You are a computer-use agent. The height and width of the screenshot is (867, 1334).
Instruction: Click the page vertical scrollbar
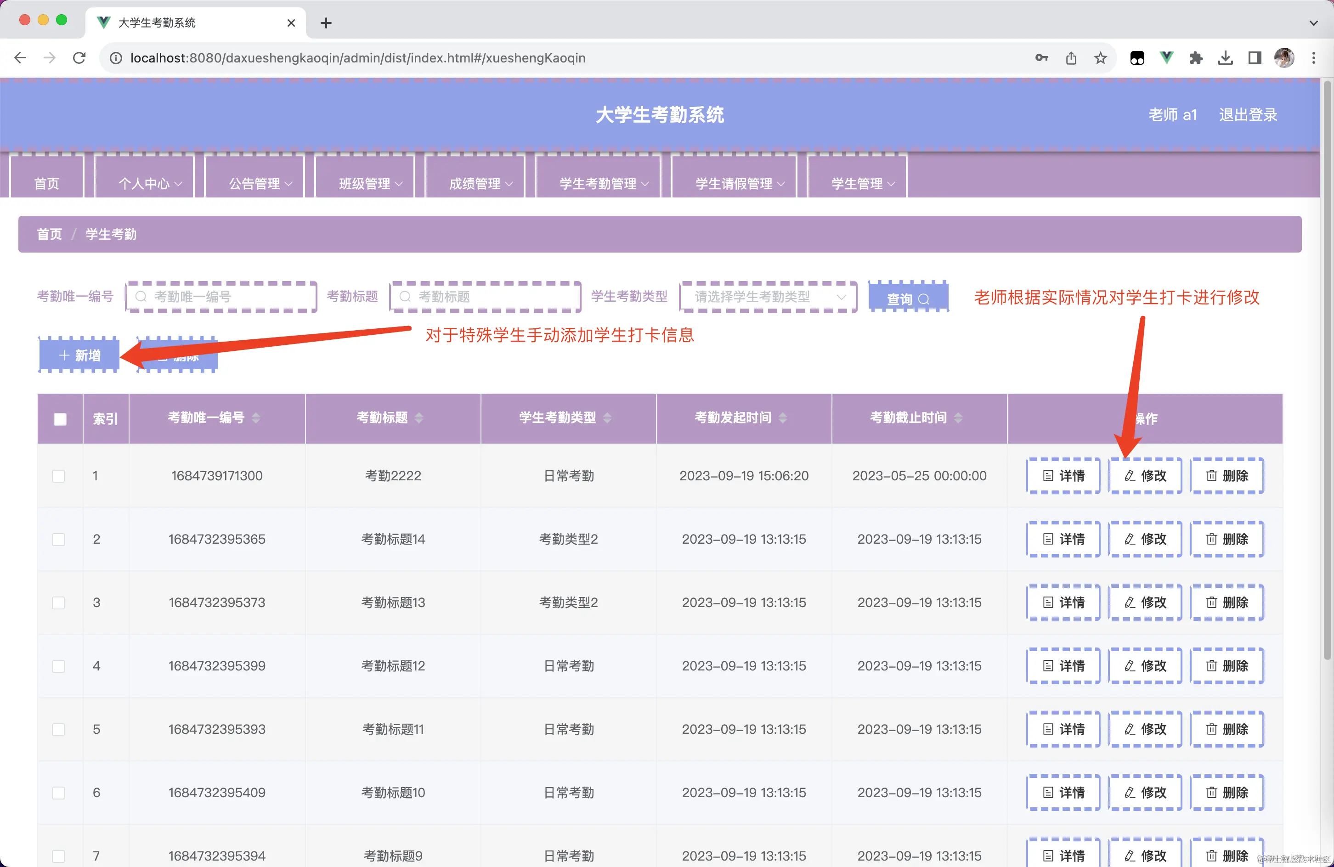pos(1327,370)
